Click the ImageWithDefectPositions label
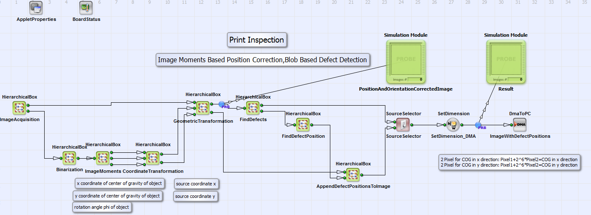This screenshot has width=591, height=215. click(520, 136)
